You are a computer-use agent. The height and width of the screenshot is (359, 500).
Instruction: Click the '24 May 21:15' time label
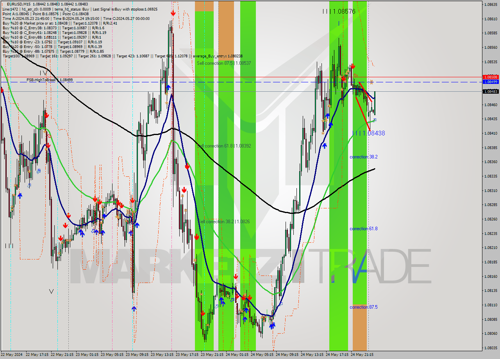[362, 355]
